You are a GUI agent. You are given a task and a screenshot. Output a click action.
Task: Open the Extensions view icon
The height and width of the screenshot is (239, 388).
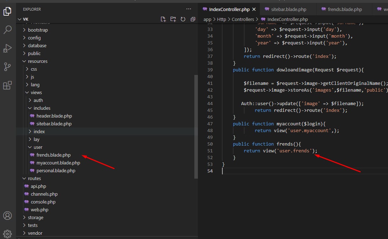point(7,85)
